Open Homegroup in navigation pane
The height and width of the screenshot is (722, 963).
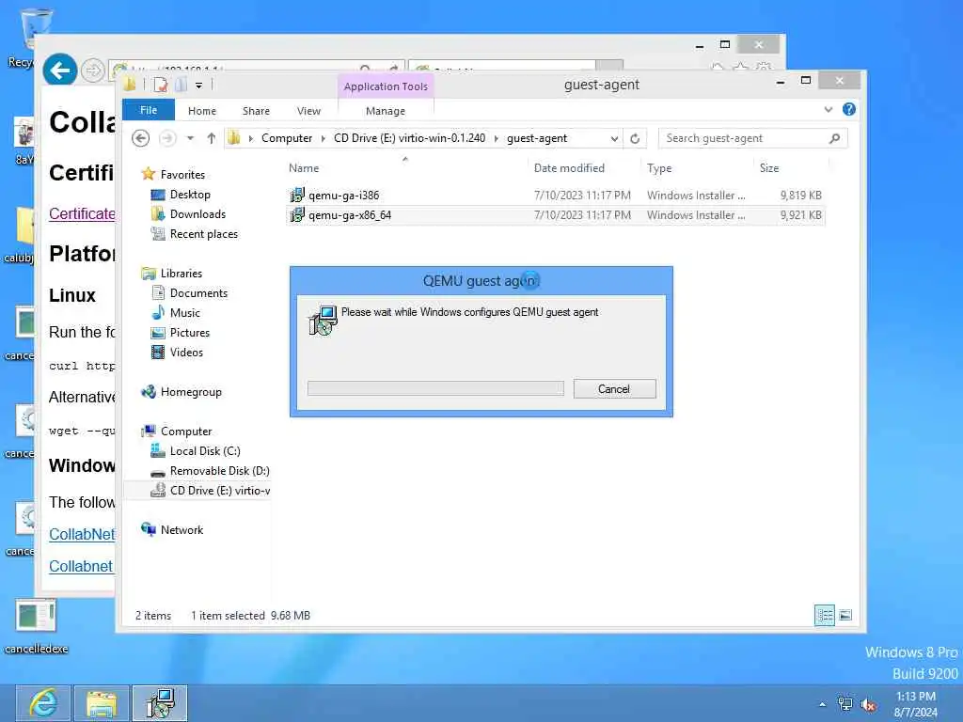pyautogui.click(x=191, y=392)
